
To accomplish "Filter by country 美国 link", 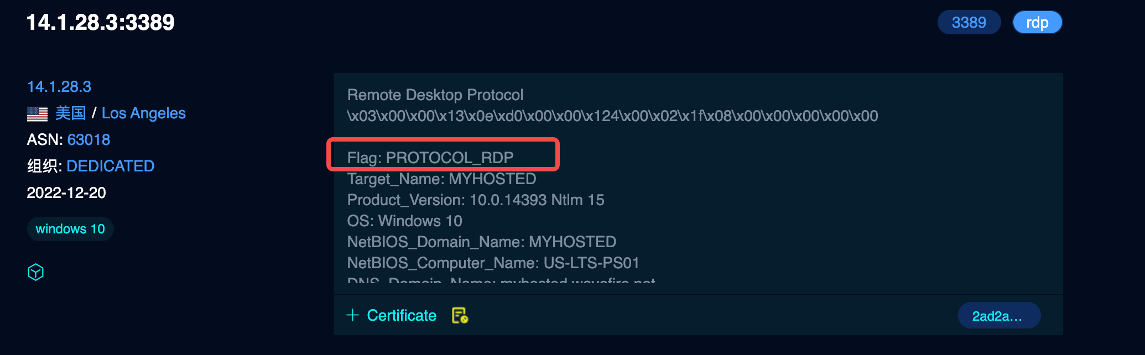I will [x=70, y=113].
